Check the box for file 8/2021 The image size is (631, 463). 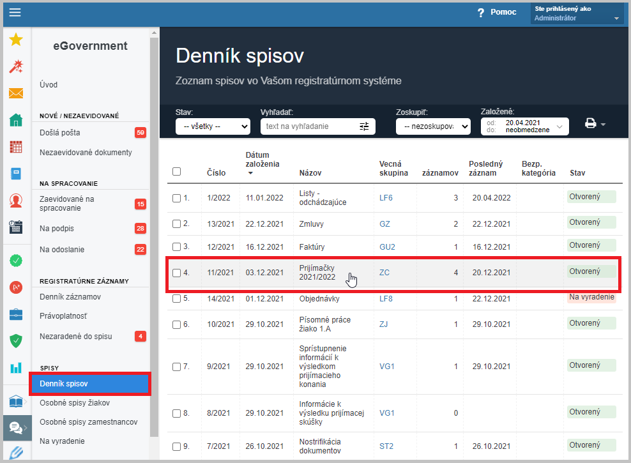point(177,414)
